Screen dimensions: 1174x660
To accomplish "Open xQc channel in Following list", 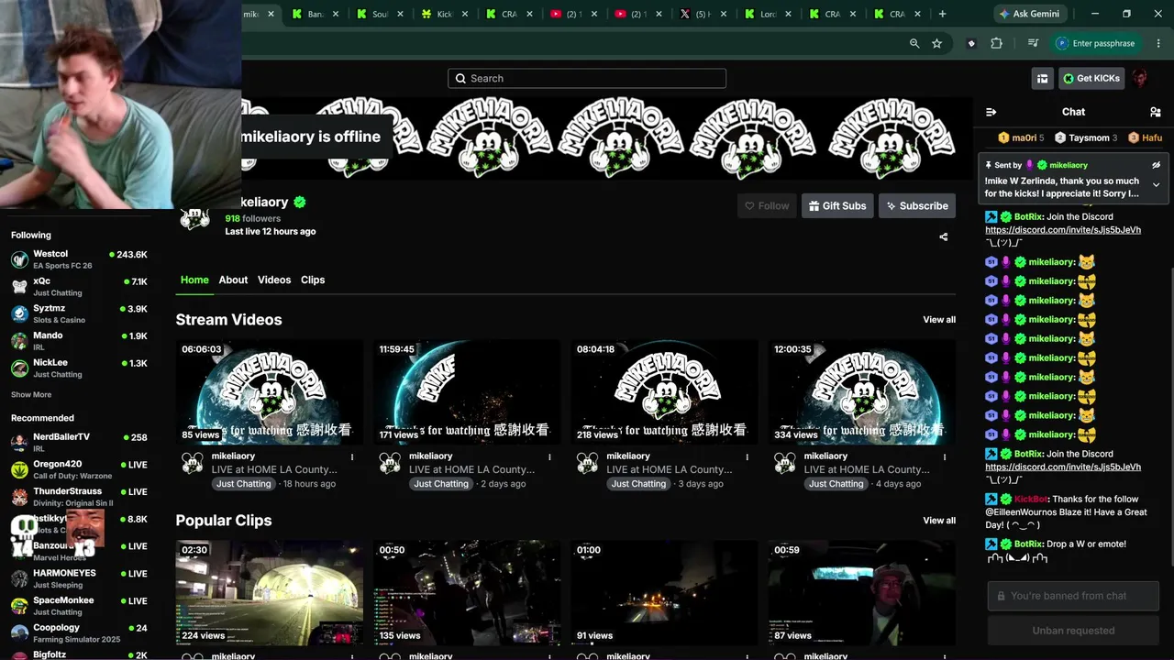I will click(79, 287).
